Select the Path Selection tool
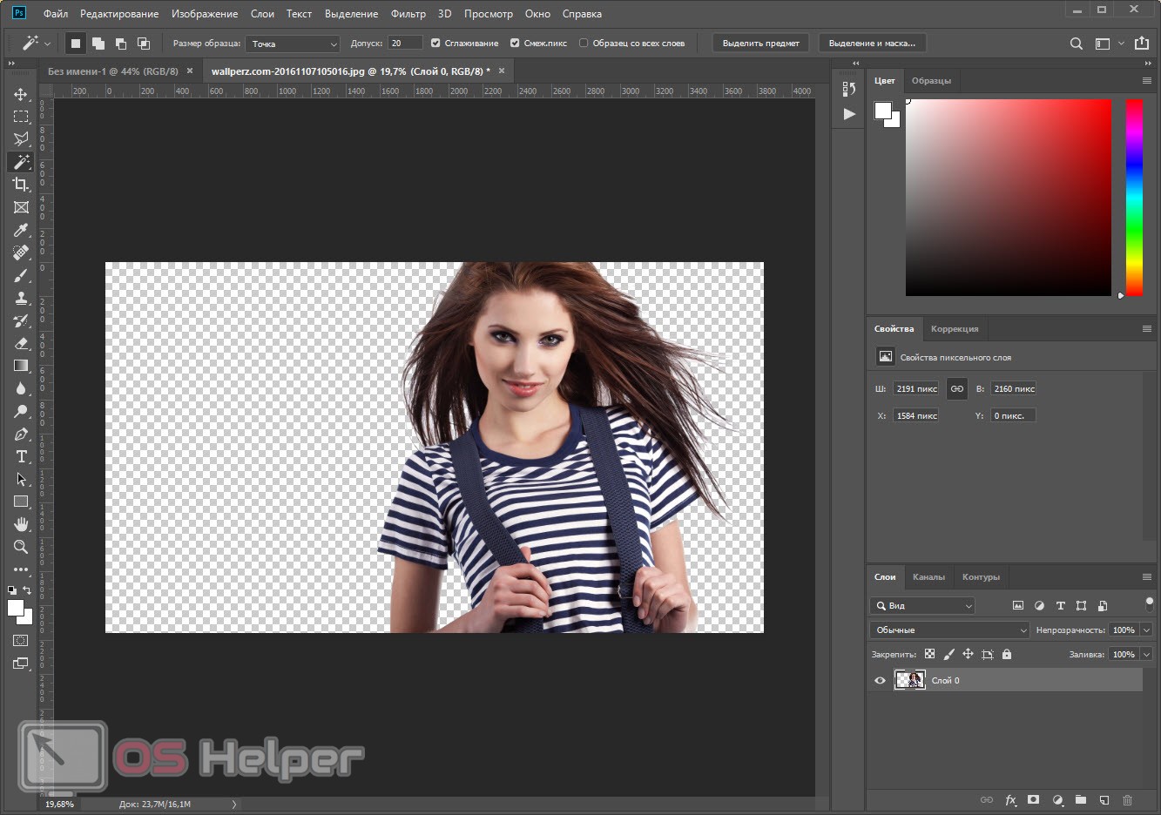1161x815 pixels. click(21, 479)
